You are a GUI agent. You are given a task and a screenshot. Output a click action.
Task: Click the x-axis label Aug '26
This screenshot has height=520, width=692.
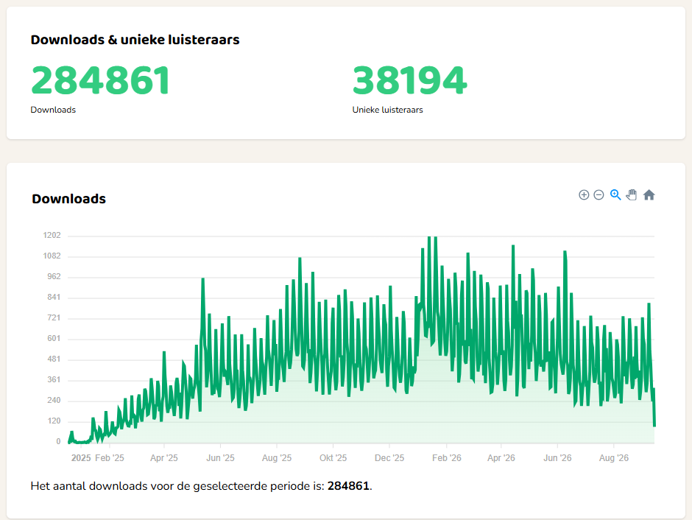tap(614, 458)
